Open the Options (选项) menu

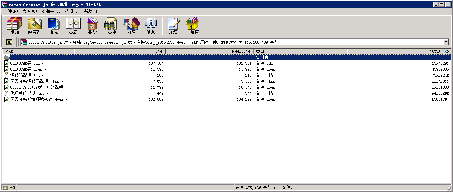click(72, 11)
